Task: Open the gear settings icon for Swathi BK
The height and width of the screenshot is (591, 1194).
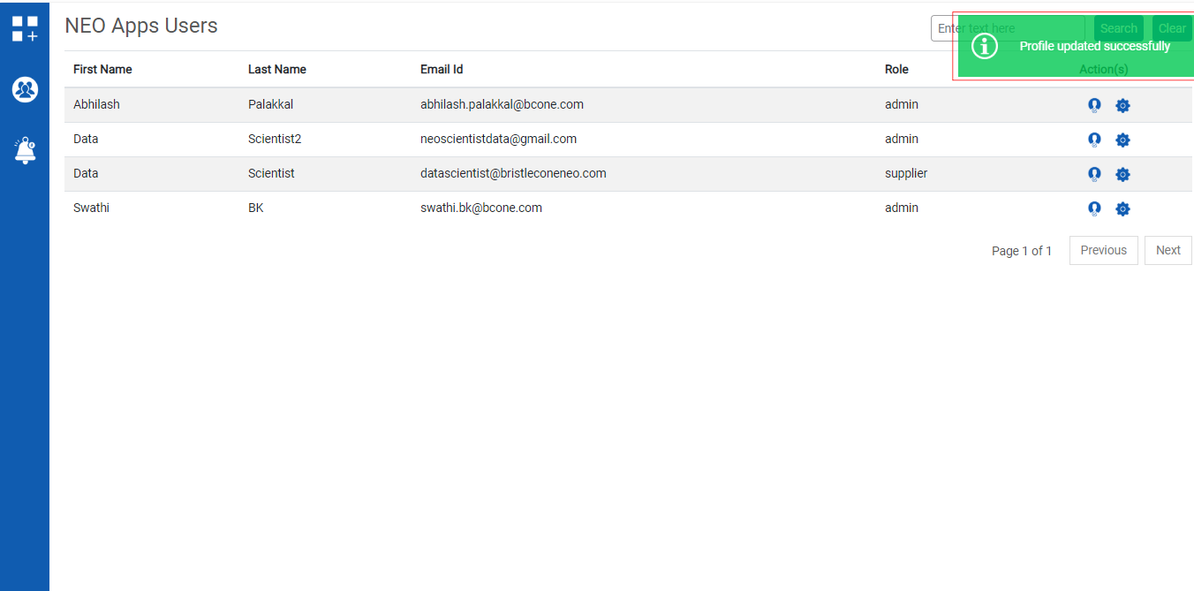Action: (x=1122, y=208)
